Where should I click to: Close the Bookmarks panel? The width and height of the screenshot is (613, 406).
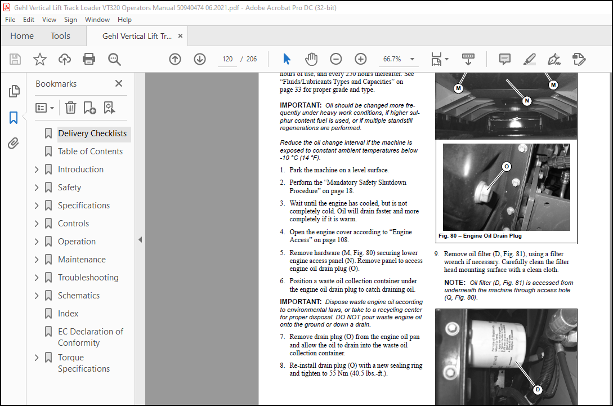(x=119, y=83)
